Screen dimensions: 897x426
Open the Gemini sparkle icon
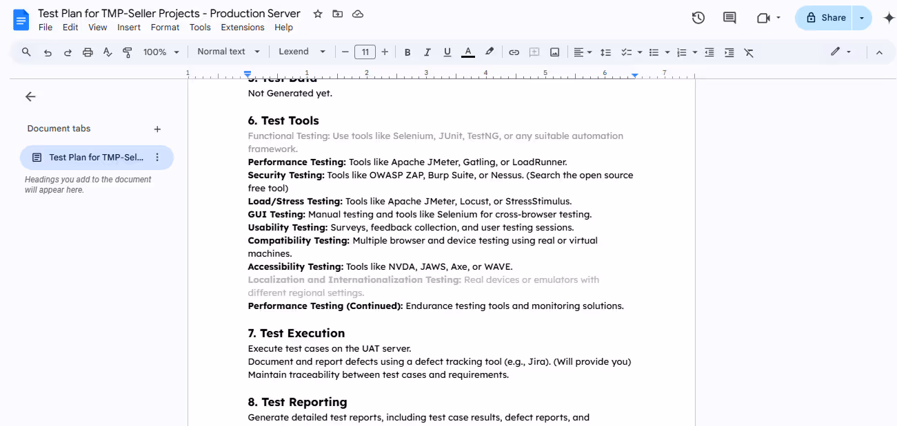coord(889,18)
